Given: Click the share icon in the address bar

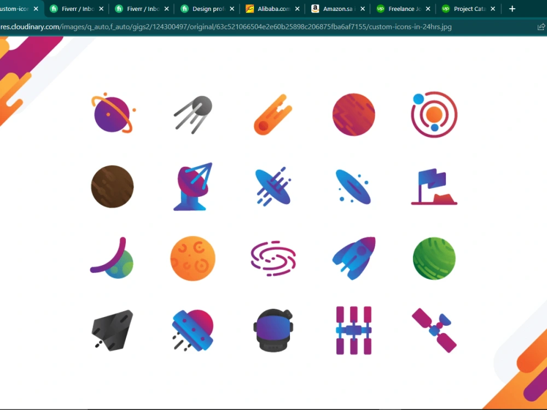Looking at the screenshot, I should [x=540, y=26].
